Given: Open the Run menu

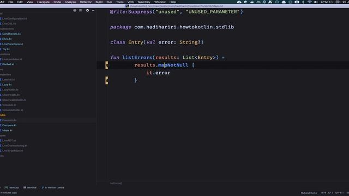Looking at the screenshot, I should pos(109,2).
